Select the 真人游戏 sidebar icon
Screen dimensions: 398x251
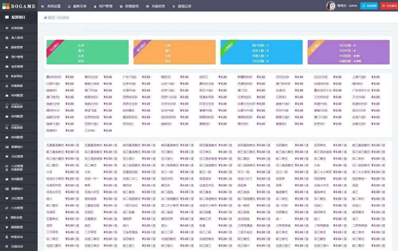(7, 38)
